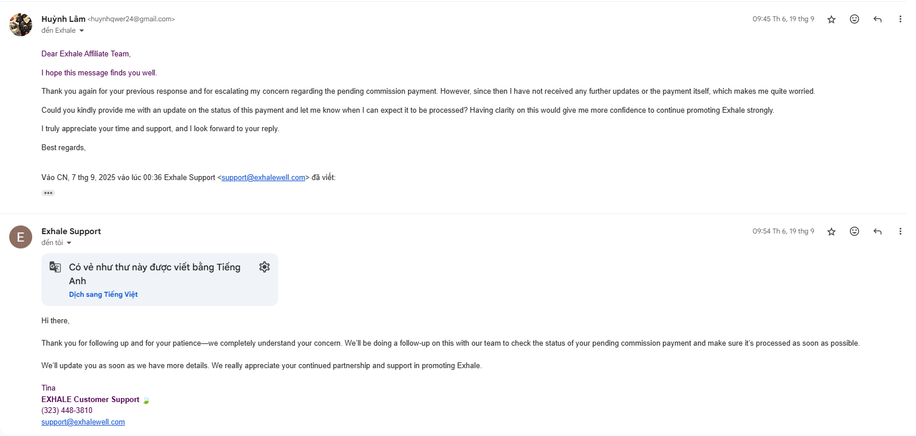This screenshot has width=916, height=436.
Task: Click sender name Exhale Support
Action: [71, 231]
